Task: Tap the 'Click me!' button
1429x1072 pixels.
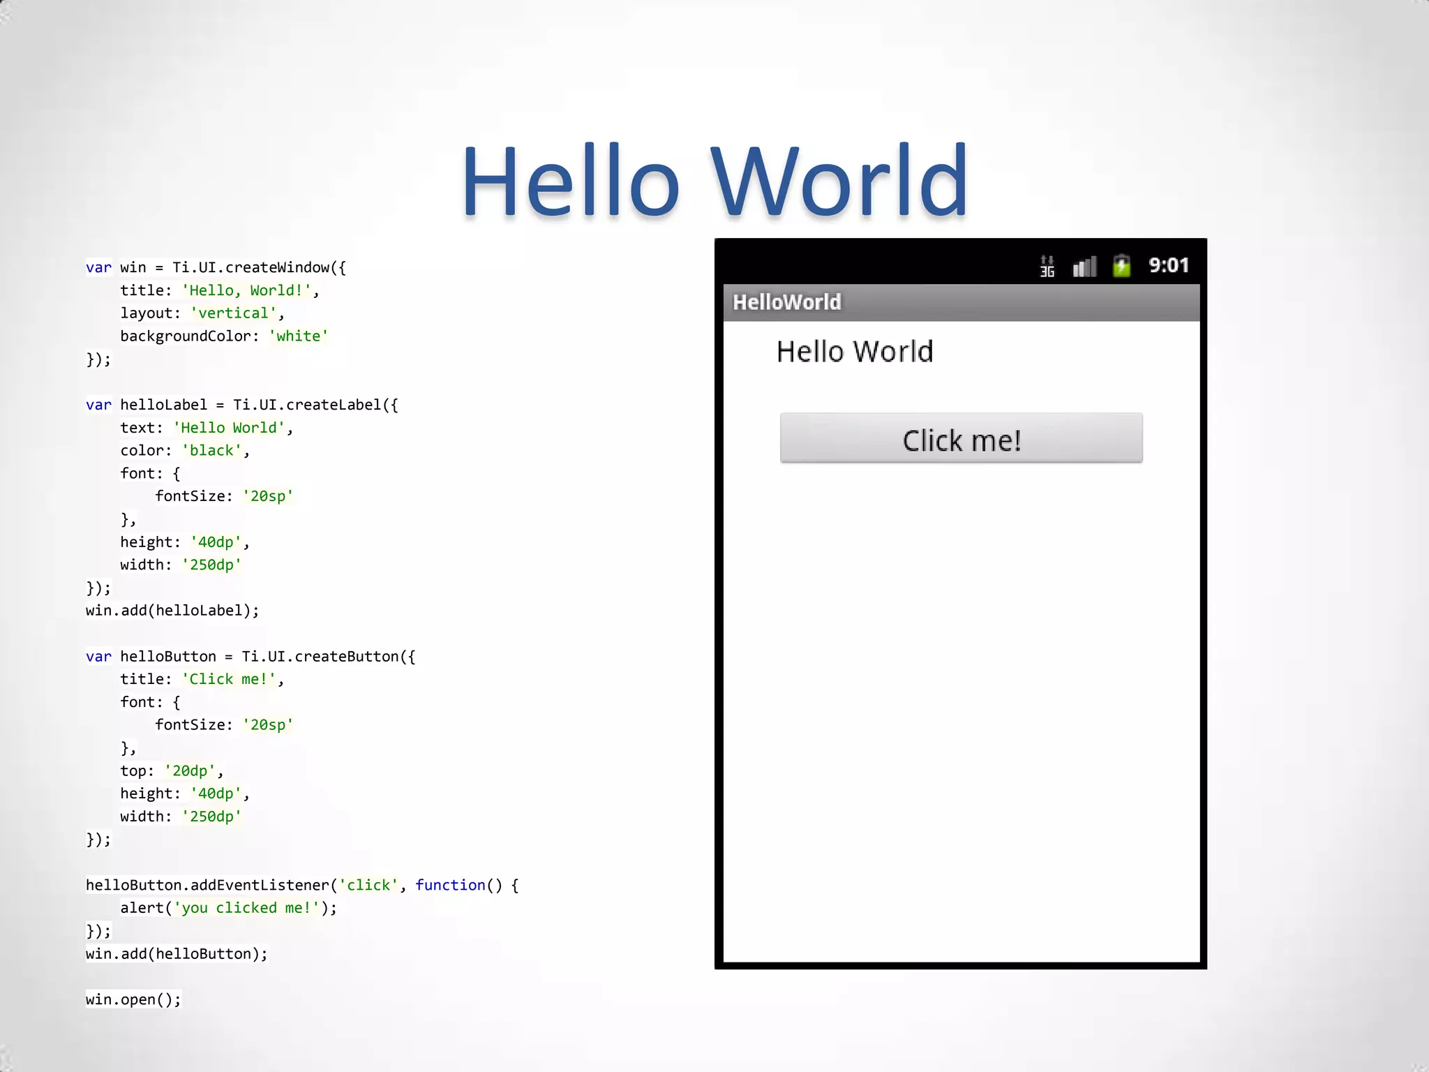Action: (x=961, y=438)
